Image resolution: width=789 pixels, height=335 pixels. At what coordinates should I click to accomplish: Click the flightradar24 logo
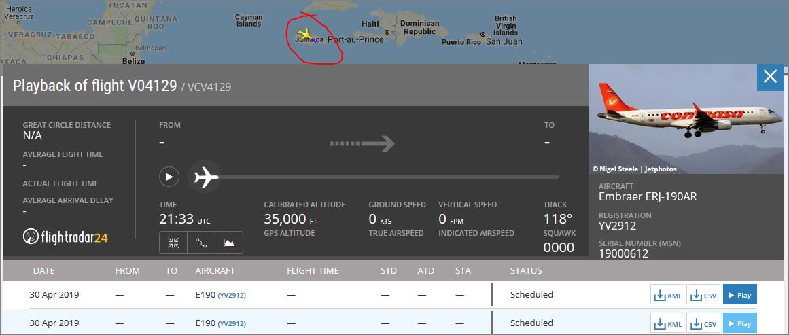(x=65, y=236)
